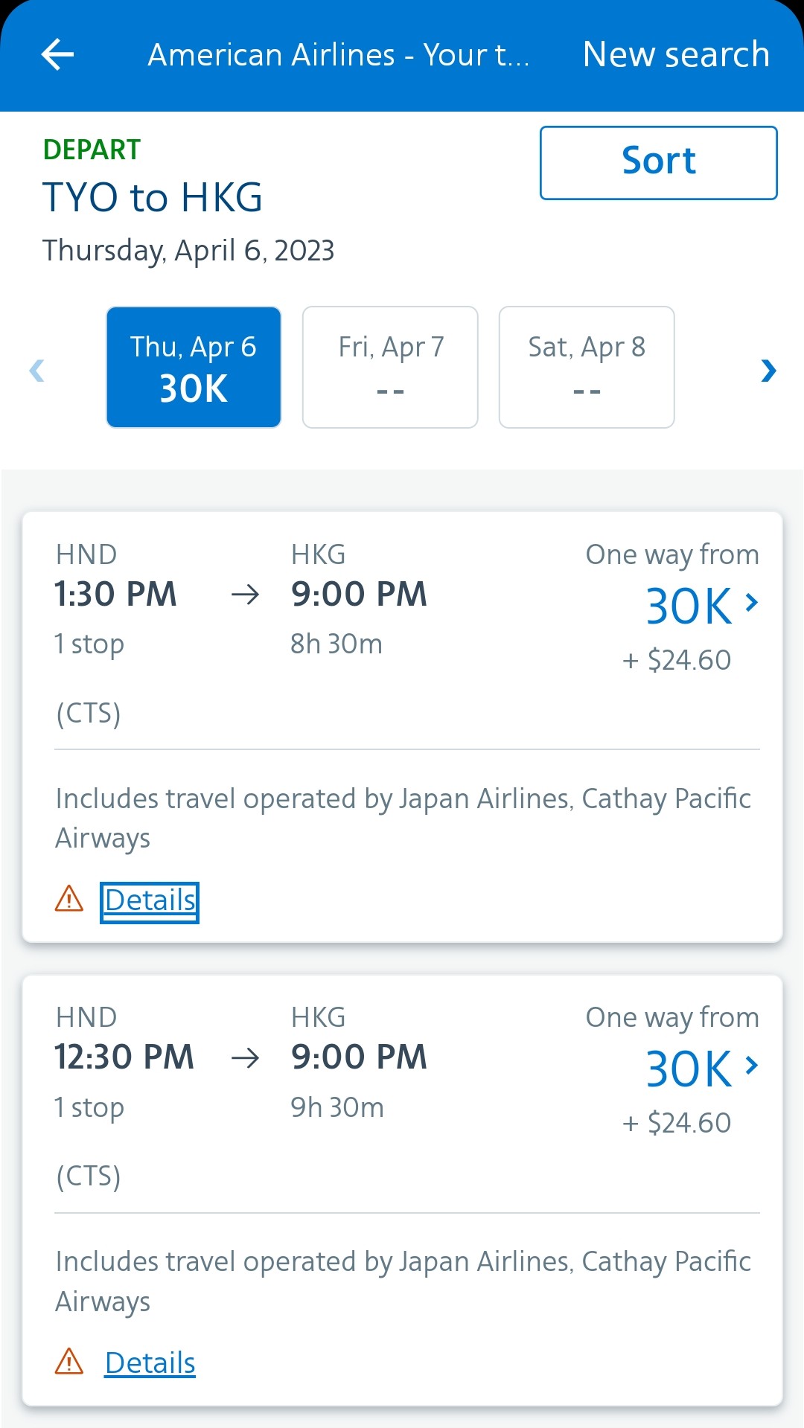The width and height of the screenshot is (804, 1428).
Task: Switch to the Fri, Apr 7 date tab
Action: tap(390, 367)
